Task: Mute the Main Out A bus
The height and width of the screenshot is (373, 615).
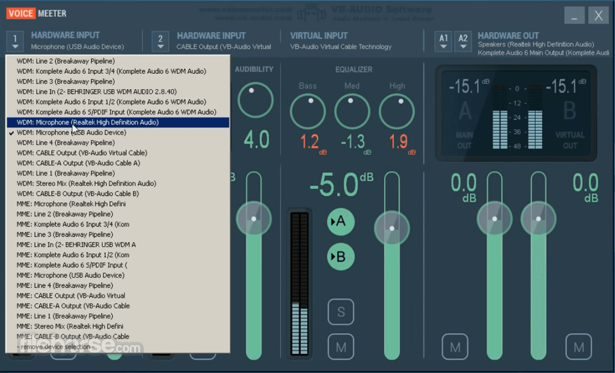Action: point(455,347)
